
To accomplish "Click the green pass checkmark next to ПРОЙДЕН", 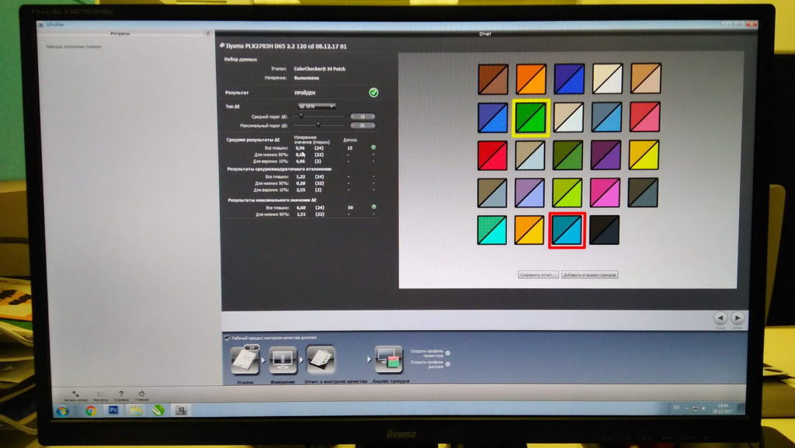I will tap(373, 92).
